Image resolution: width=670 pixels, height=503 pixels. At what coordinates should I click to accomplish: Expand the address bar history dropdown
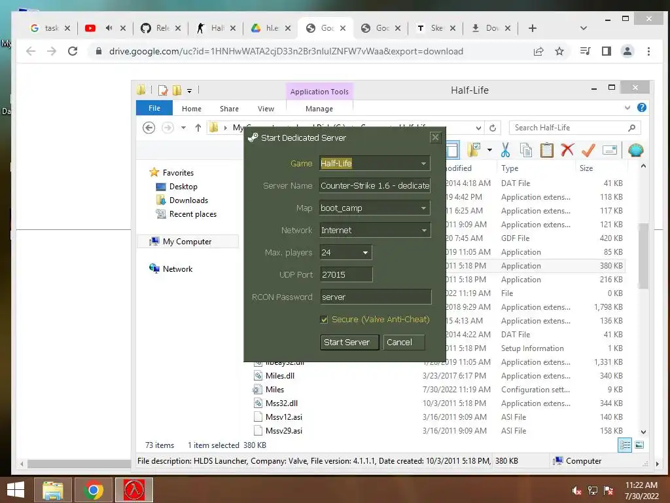(478, 128)
